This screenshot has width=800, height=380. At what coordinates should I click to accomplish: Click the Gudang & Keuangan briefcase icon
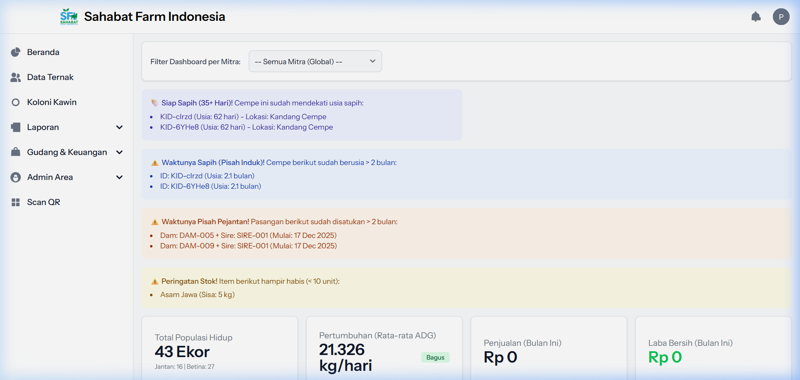tap(16, 152)
